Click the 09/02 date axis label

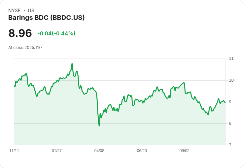click(185, 151)
